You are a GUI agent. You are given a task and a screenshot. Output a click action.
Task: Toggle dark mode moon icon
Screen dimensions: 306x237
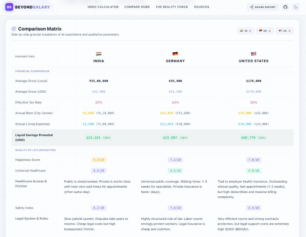(296, 7)
